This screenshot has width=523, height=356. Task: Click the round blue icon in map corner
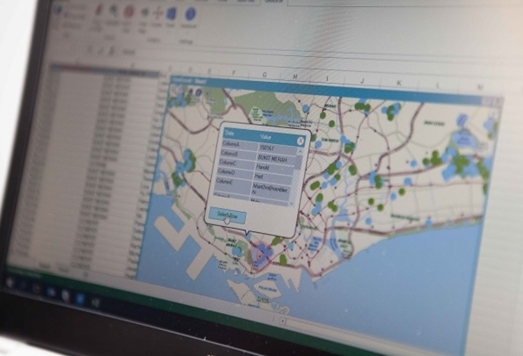click(198, 93)
